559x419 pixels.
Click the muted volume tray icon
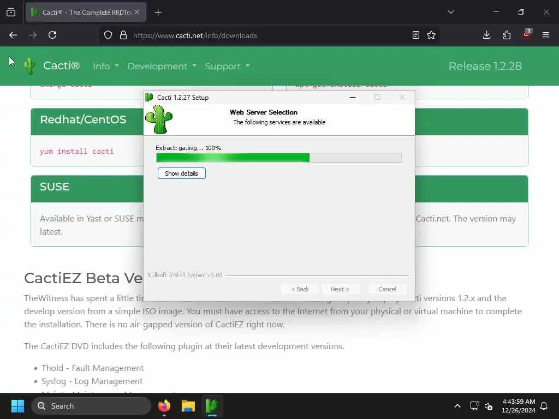[489, 406]
